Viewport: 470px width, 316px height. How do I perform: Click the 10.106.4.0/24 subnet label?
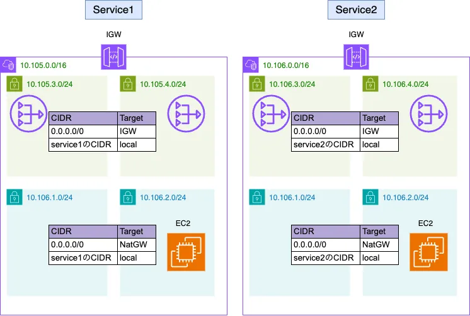point(405,84)
